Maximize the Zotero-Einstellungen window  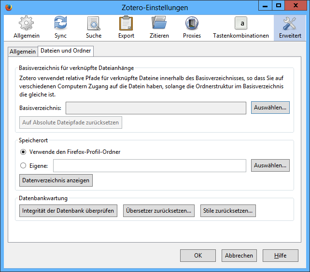coord(278,5)
